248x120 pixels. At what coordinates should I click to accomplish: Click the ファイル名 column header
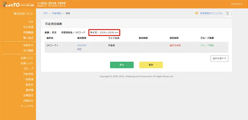pos(114,38)
